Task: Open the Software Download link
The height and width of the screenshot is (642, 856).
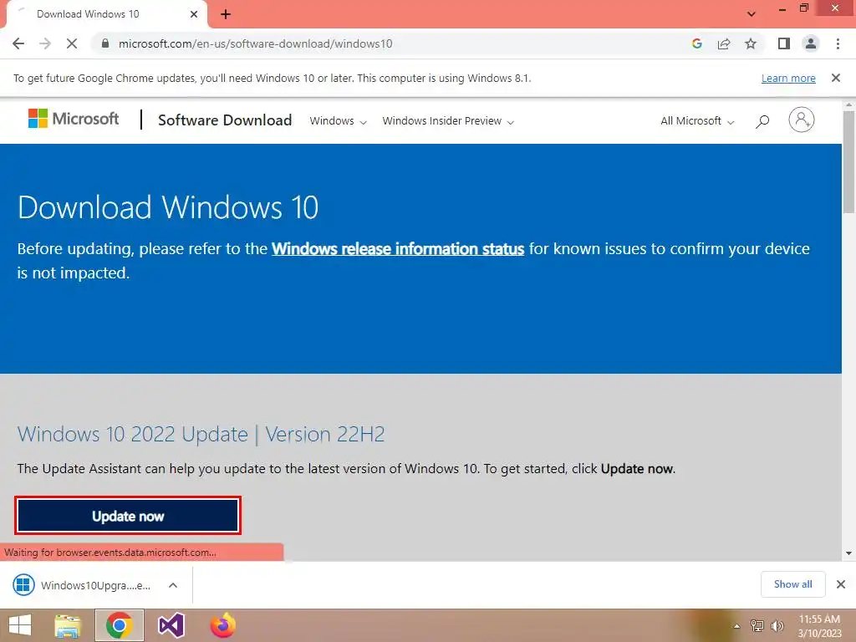Action: (225, 120)
